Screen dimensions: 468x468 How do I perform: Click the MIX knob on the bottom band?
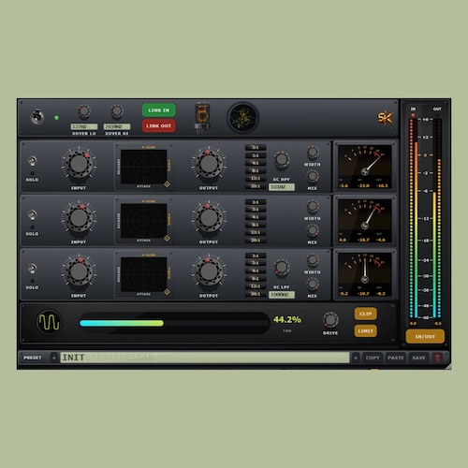point(313,284)
